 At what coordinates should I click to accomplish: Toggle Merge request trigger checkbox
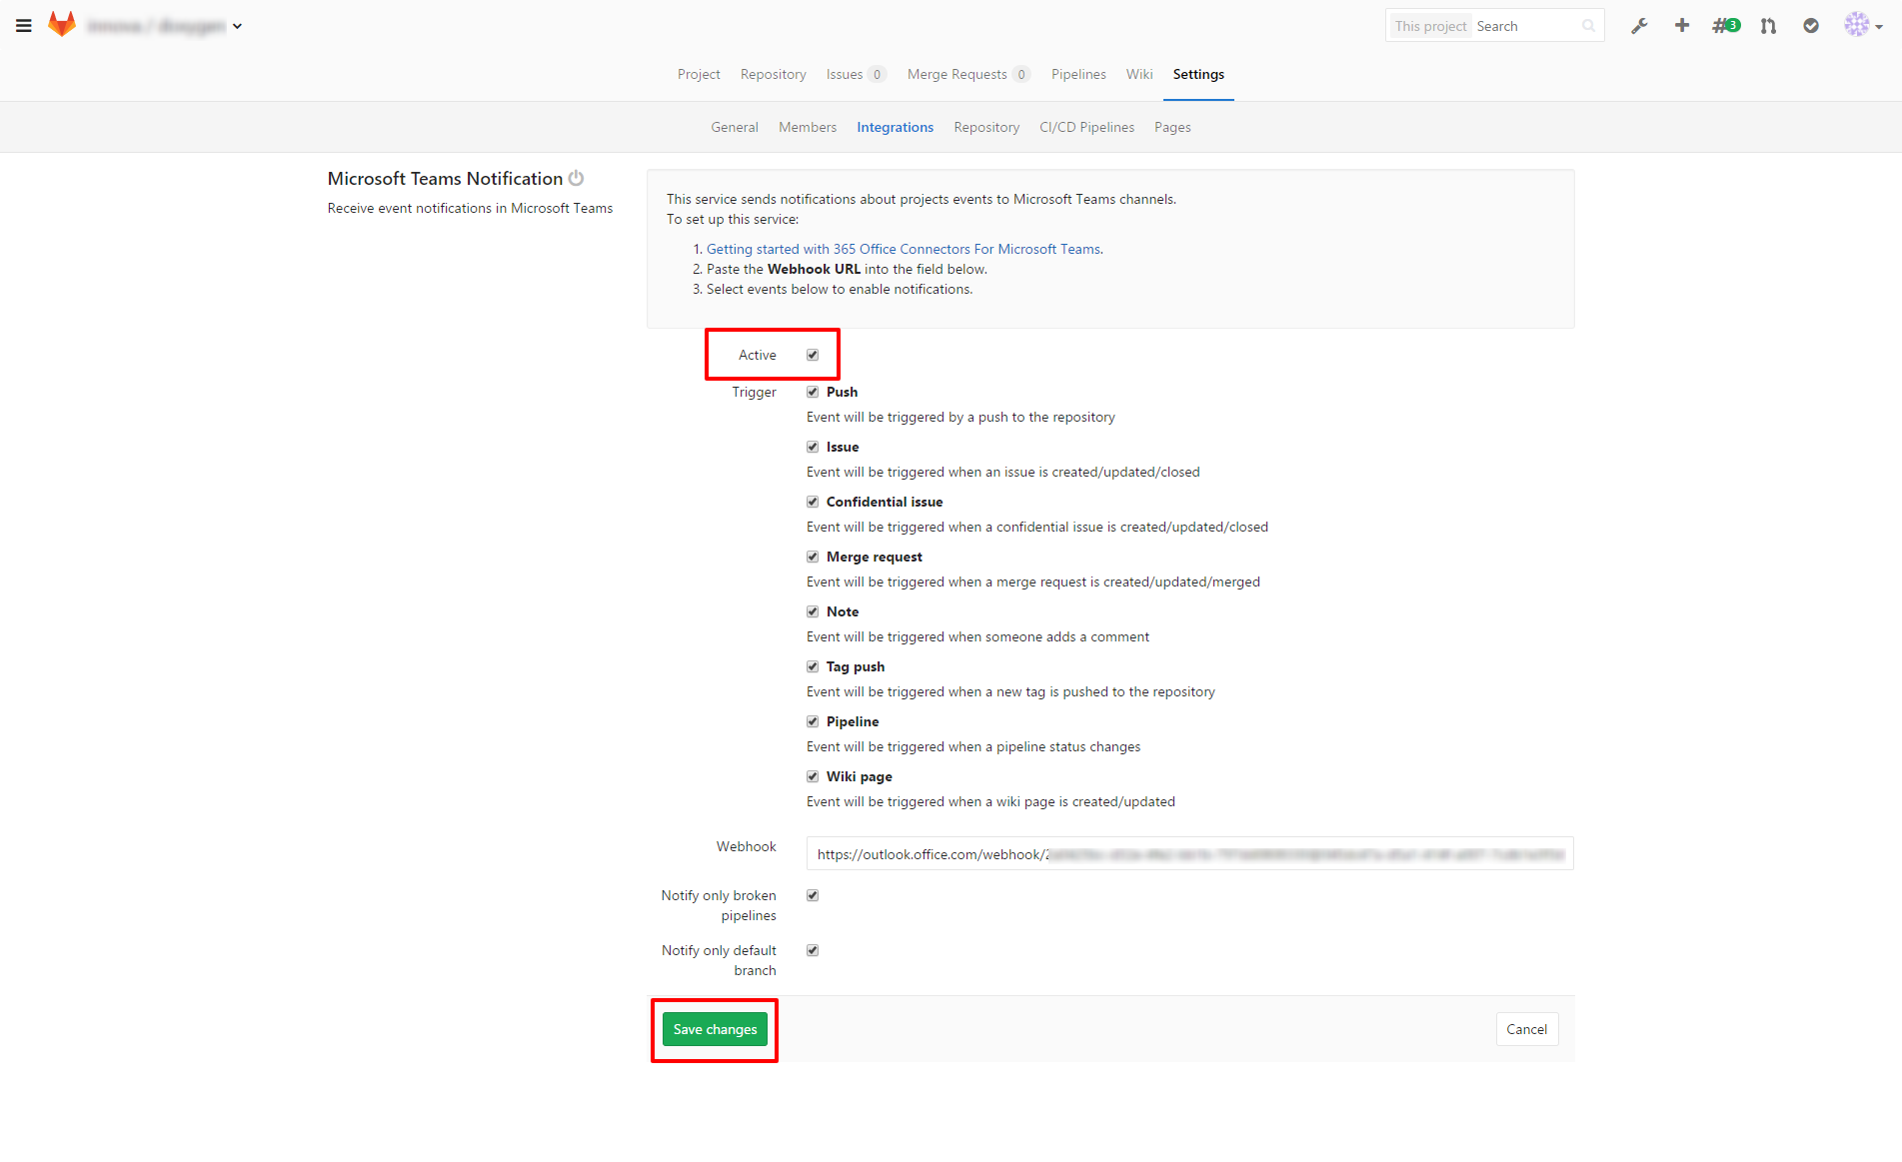pyautogui.click(x=813, y=557)
